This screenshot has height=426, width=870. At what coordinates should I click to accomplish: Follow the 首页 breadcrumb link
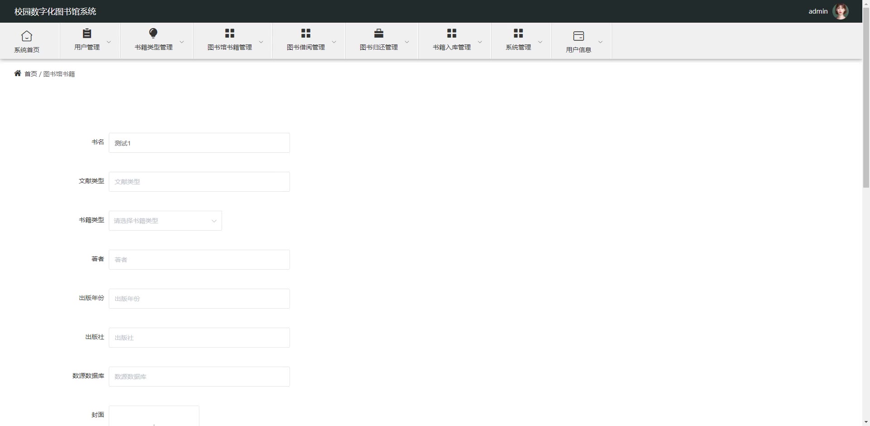pyautogui.click(x=31, y=74)
